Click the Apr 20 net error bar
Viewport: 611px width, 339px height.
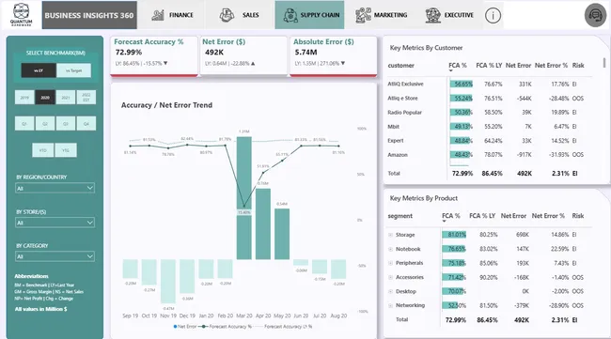click(x=263, y=223)
